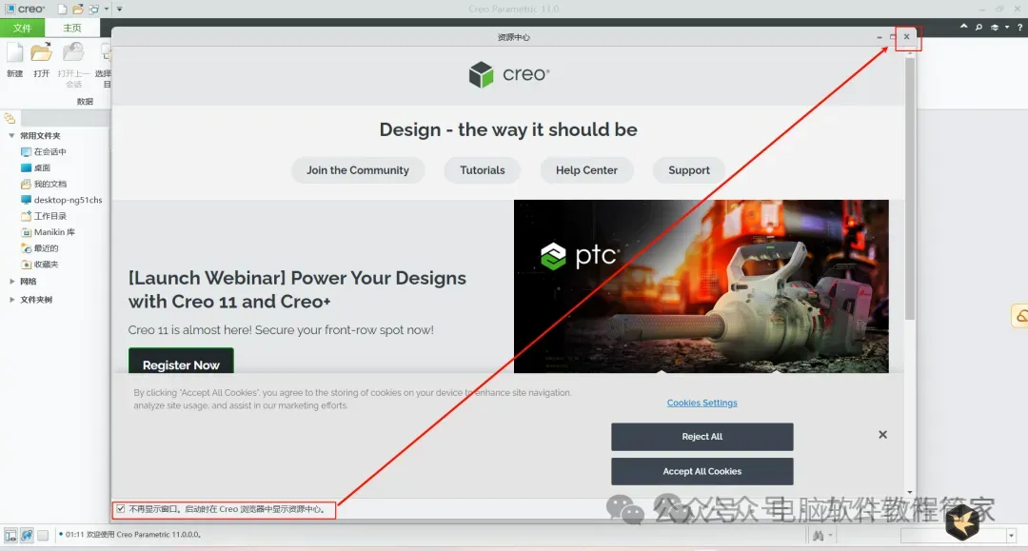Click the status message 欢迎使用 Creo Parametric 11.0.0.0
The height and width of the screenshot is (551, 1028).
coord(132,535)
